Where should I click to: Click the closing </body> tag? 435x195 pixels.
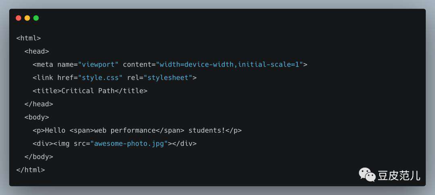coord(39,157)
